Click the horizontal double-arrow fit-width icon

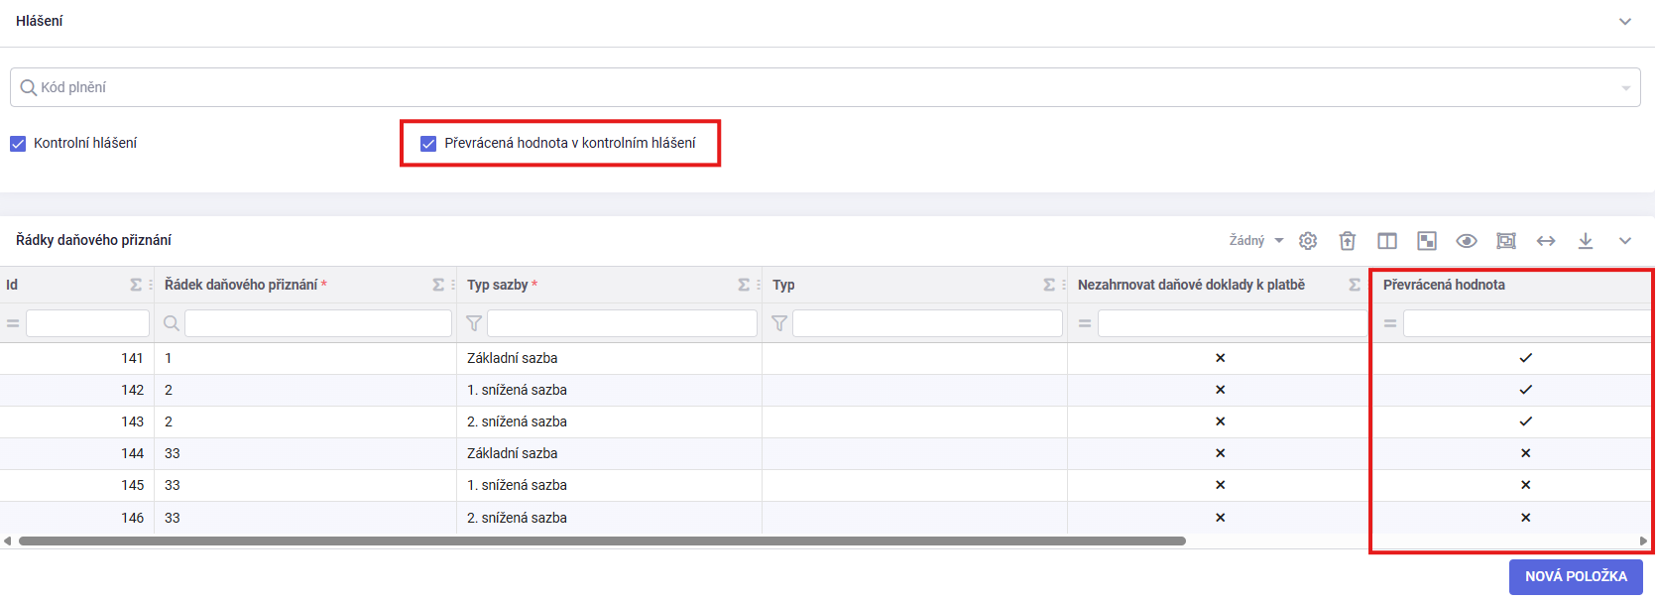(1546, 241)
